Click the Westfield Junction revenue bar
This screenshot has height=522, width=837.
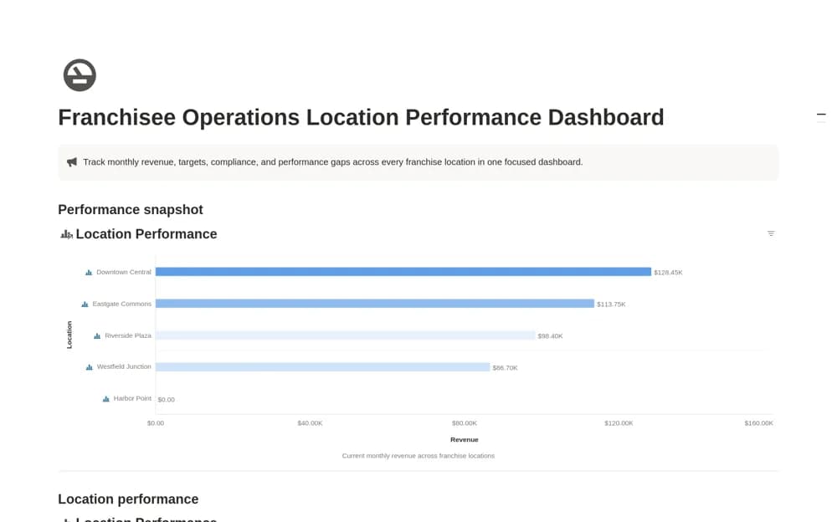pyautogui.click(x=323, y=367)
